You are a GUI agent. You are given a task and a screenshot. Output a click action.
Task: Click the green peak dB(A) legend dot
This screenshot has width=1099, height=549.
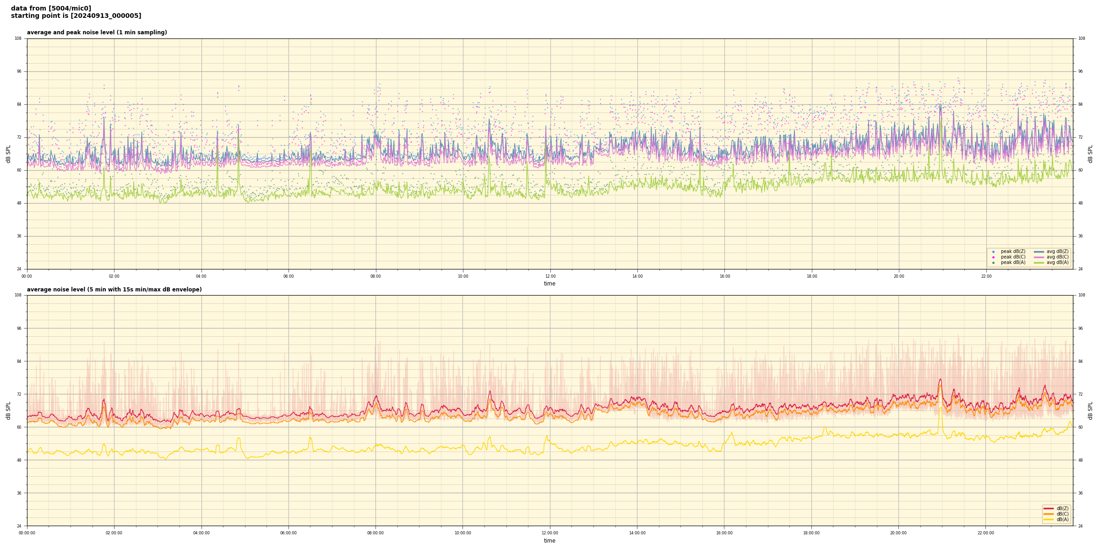coord(993,263)
